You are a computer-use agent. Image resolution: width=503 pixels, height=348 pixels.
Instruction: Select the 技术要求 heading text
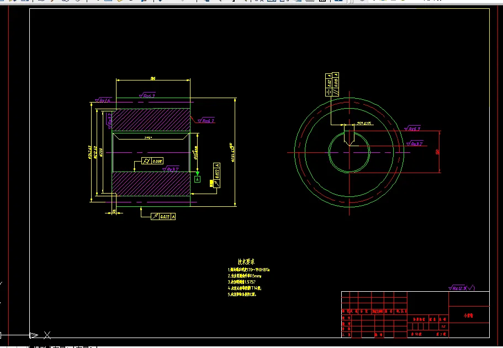point(246,262)
